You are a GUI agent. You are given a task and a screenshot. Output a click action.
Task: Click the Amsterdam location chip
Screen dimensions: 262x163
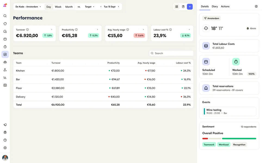click(x=211, y=18)
